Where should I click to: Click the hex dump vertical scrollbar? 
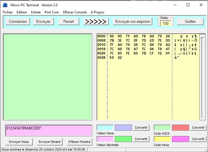point(202,77)
